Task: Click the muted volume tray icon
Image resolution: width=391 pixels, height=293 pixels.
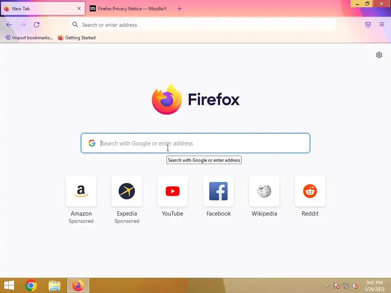Action: (355, 286)
